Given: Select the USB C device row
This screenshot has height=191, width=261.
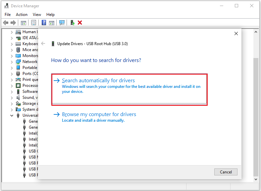Looking at the screenshot, I should 30,151.
